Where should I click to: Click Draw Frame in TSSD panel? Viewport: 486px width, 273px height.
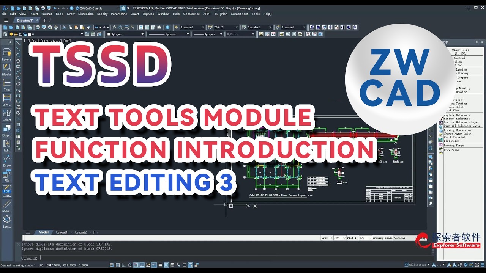(451, 150)
